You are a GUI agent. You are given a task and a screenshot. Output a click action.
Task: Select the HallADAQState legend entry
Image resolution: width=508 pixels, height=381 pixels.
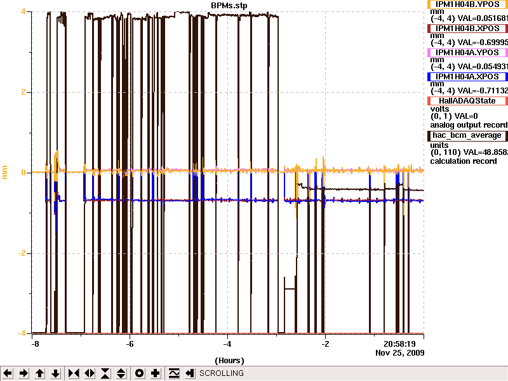coord(467,101)
